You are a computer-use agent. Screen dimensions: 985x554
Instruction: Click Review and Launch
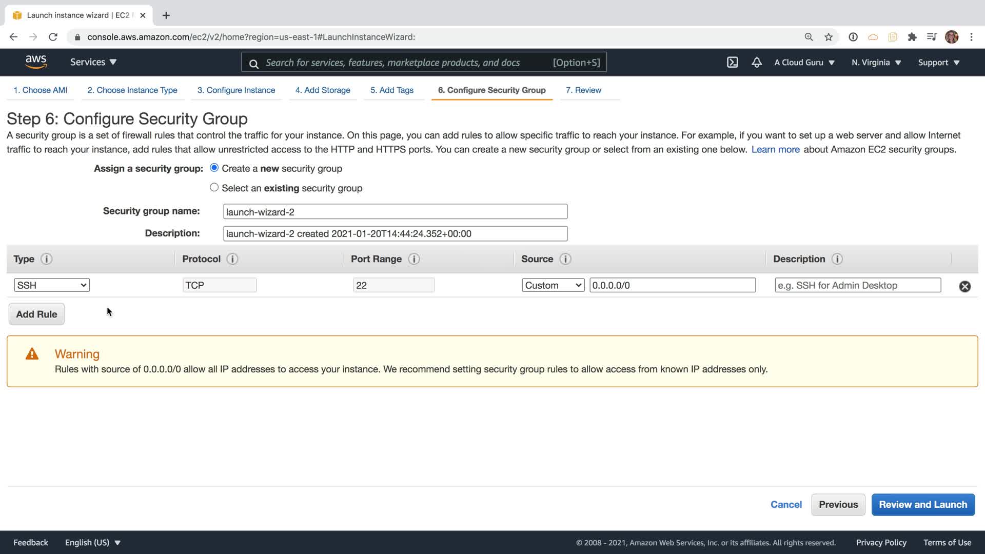click(x=922, y=505)
